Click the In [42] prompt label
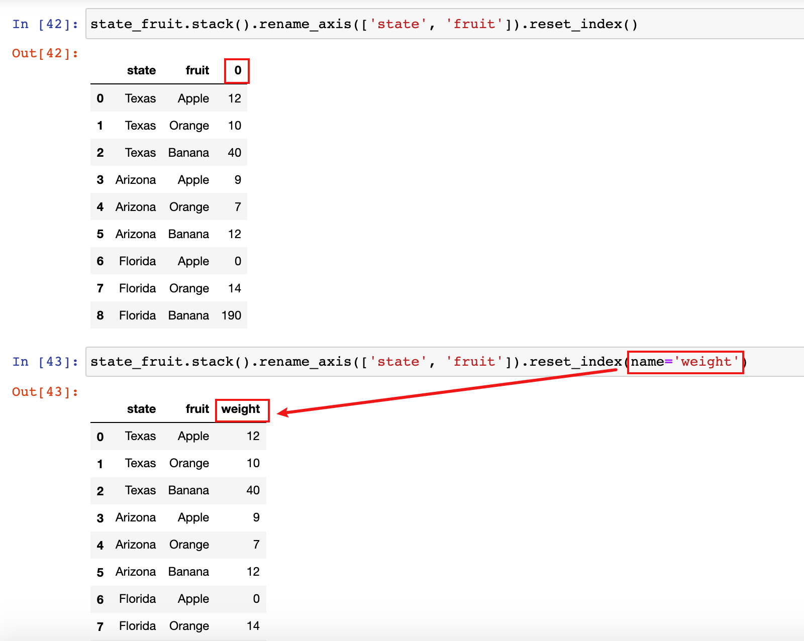The height and width of the screenshot is (641, 804). pyautogui.click(x=45, y=24)
